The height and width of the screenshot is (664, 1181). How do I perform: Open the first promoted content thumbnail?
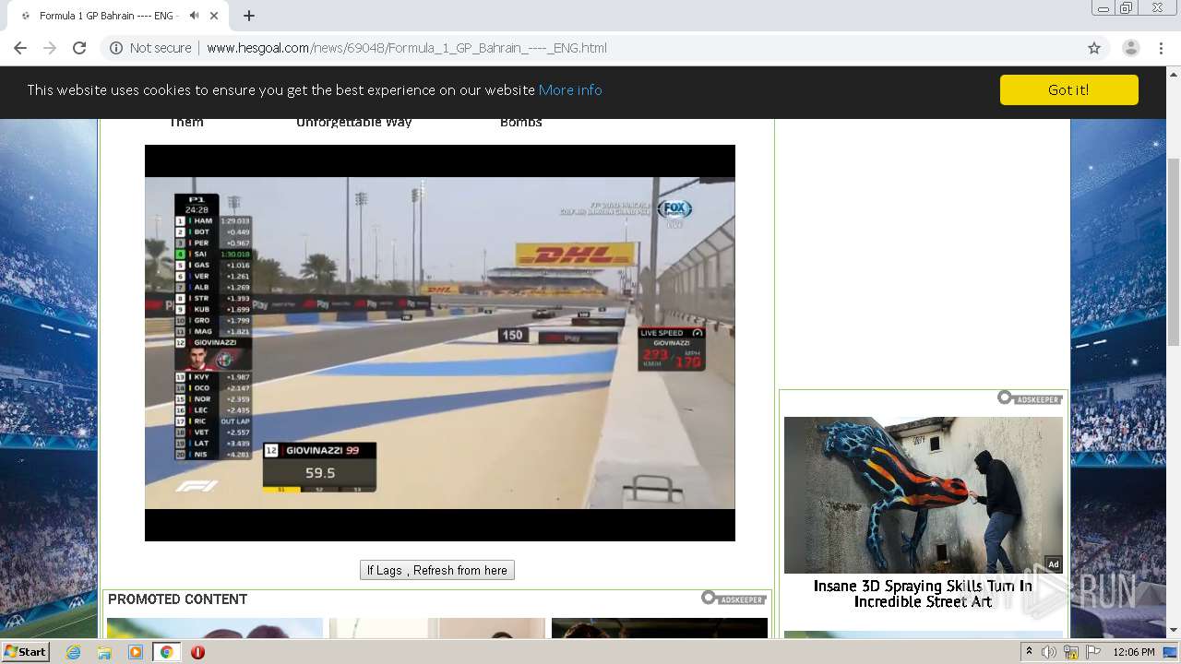215,628
